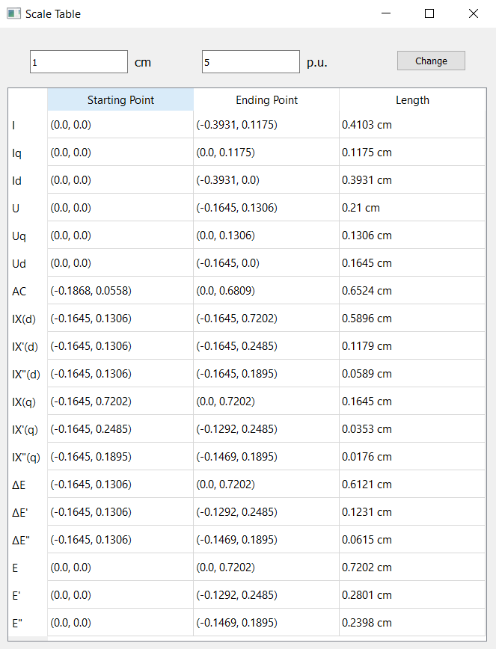Select the Iq row header
The image size is (496, 649).
[x=28, y=153]
